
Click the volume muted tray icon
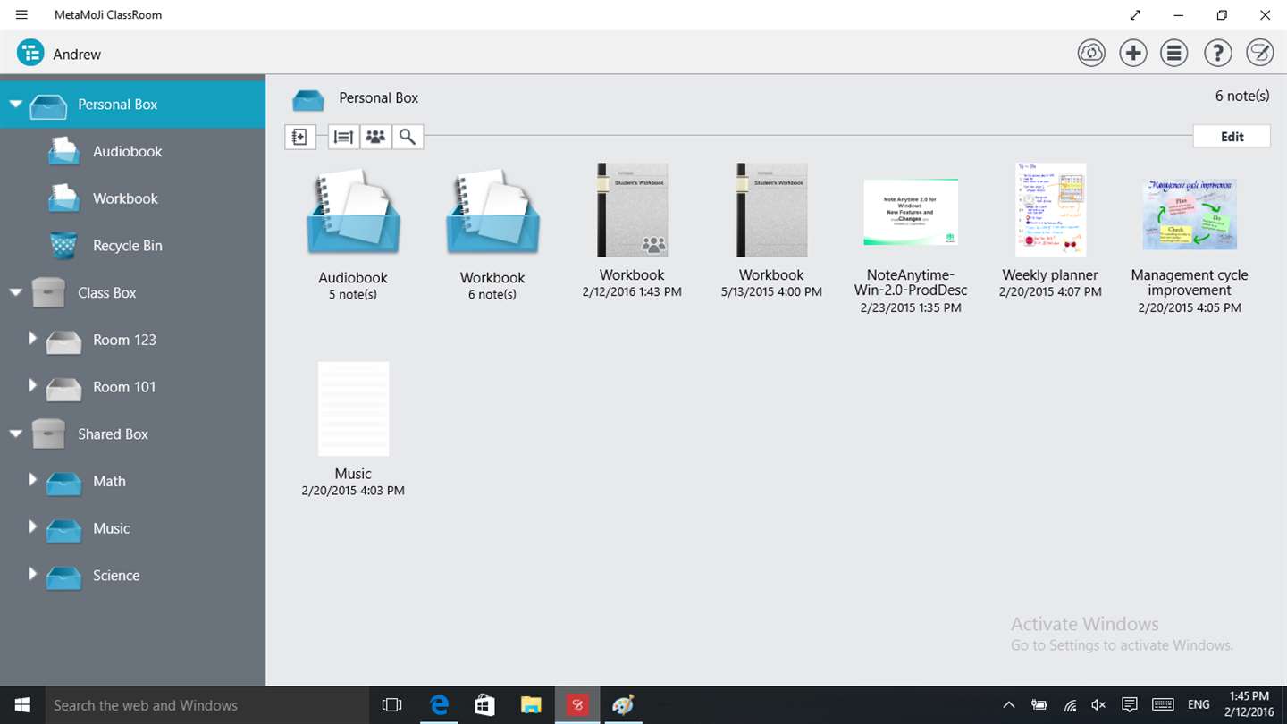1099,705
